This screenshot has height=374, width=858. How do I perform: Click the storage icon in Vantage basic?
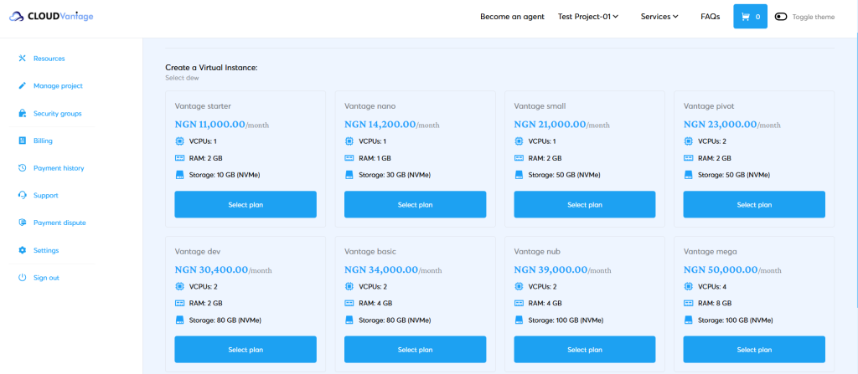[349, 320]
